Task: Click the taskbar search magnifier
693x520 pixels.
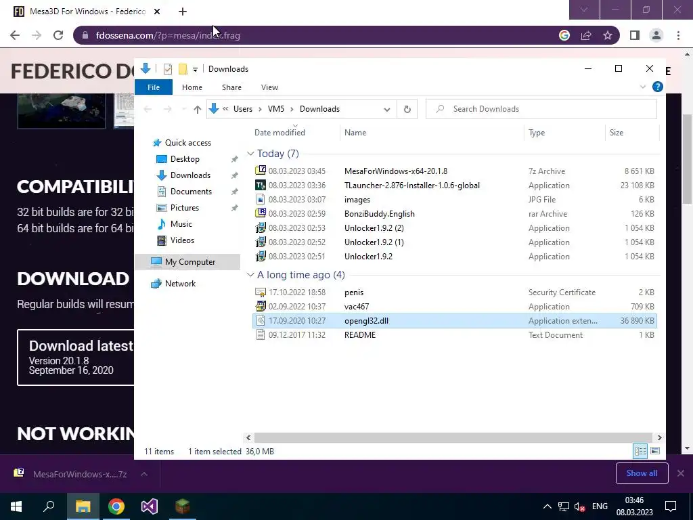Action: [49, 506]
